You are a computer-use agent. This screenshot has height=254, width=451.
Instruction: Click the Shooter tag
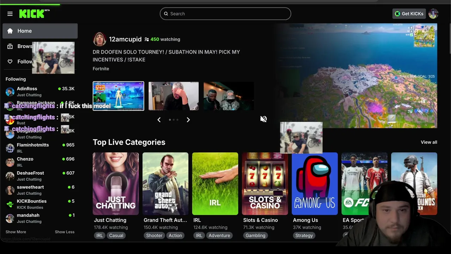coord(154,236)
